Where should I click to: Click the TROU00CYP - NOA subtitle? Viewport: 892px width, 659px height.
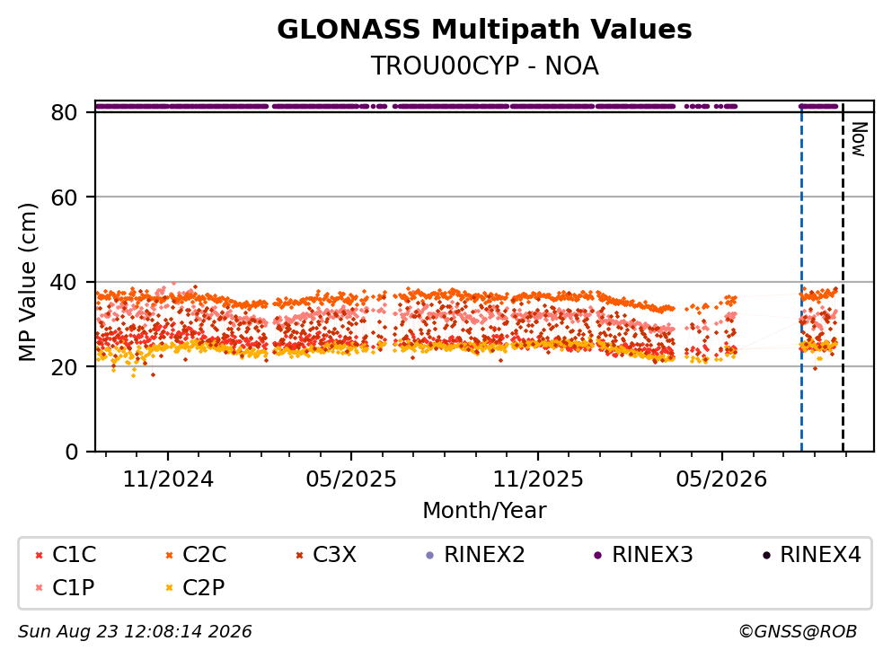click(484, 66)
